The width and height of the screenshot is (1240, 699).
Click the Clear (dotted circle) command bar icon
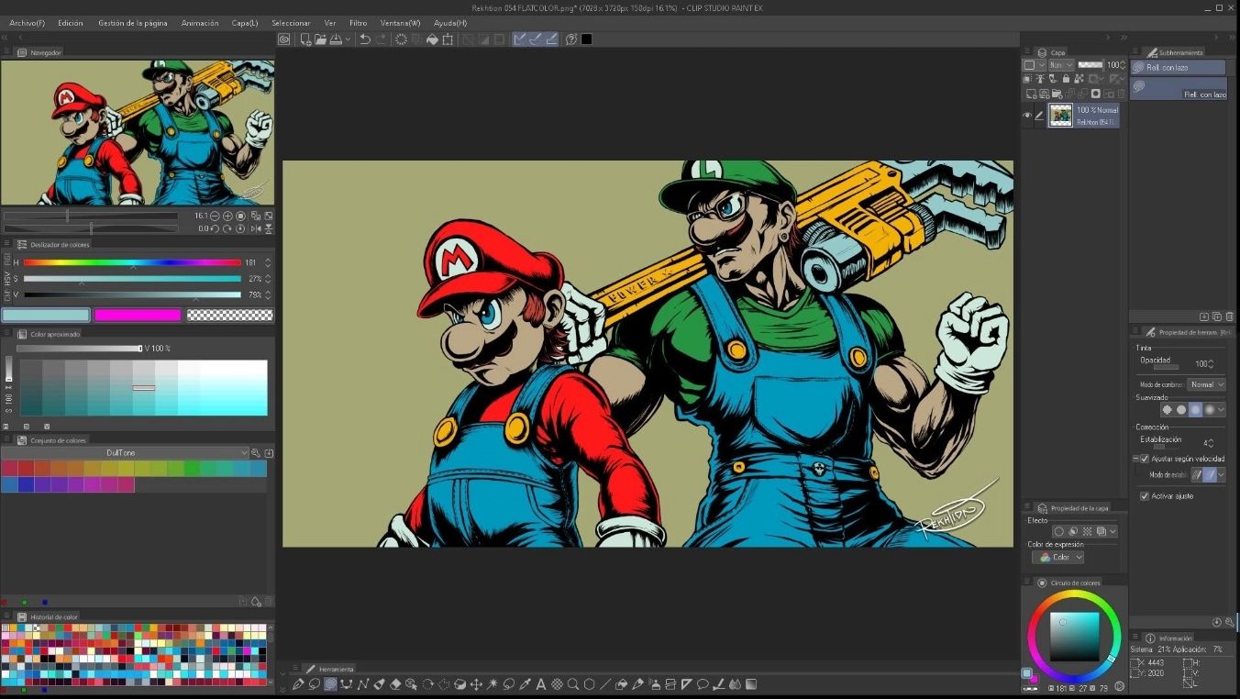point(401,39)
